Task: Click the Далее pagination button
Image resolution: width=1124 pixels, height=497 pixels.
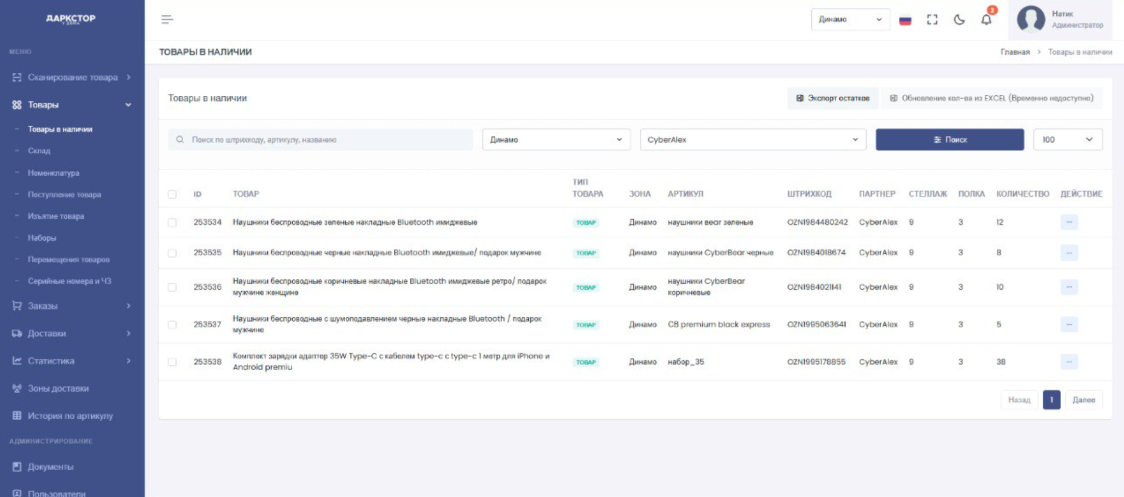Action: coord(1084,400)
